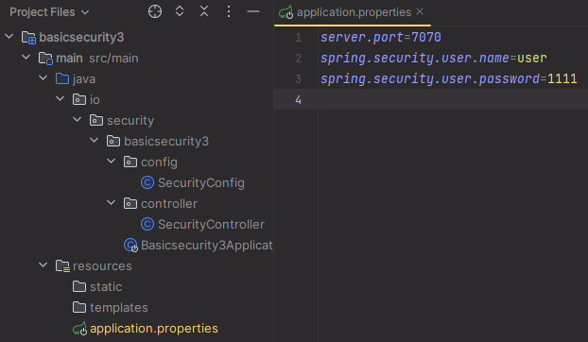Click line number 1 in the gutter
The height and width of the screenshot is (342, 588).
[298, 38]
